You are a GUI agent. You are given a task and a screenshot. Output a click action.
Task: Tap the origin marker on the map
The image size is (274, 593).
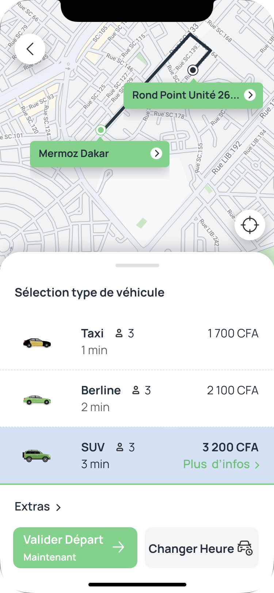[101, 130]
